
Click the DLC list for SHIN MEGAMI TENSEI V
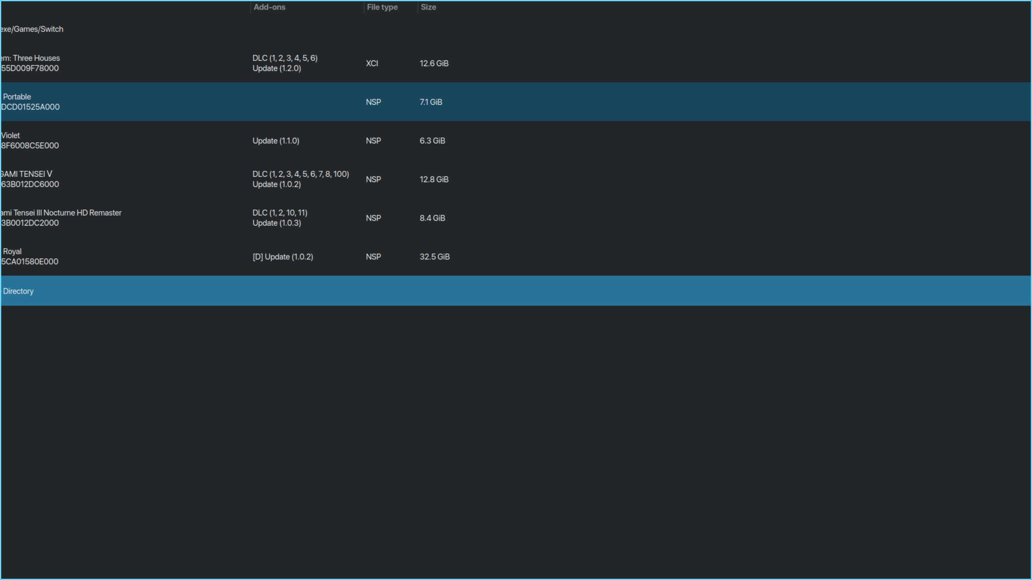300,174
